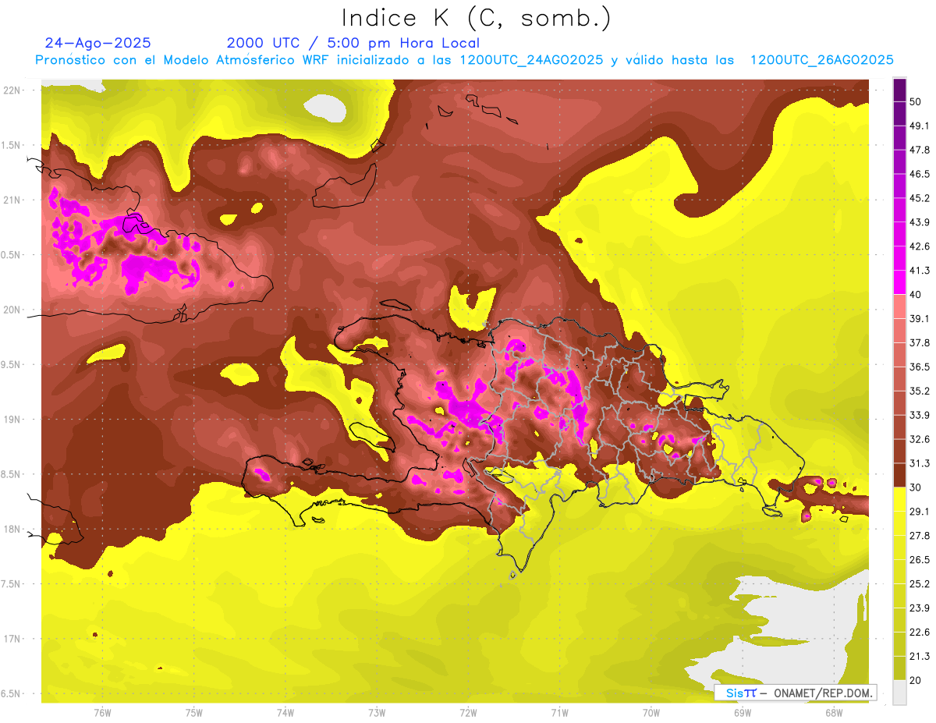
Task: Click the color bar value "26.5"
Action: (x=920, y=560)
